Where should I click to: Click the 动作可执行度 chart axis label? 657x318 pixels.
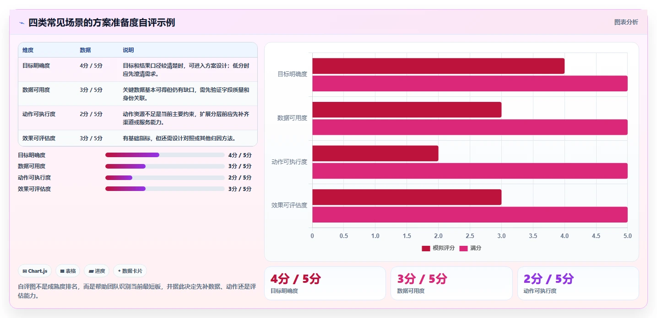pyautogui.click(x=289, y=162)
